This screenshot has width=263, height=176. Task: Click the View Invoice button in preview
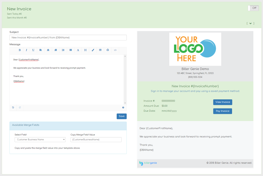click(x=222, y=102)
